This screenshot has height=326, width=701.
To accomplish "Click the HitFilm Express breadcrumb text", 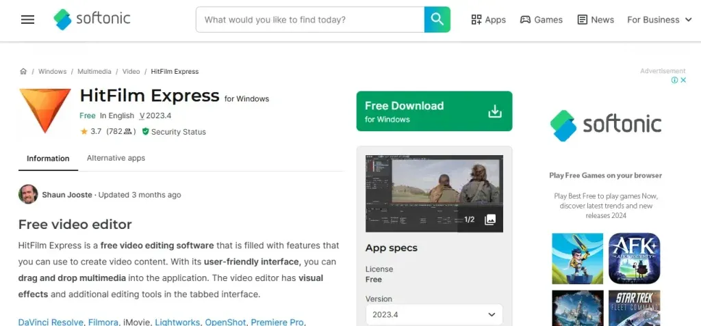I will point(175,72).
